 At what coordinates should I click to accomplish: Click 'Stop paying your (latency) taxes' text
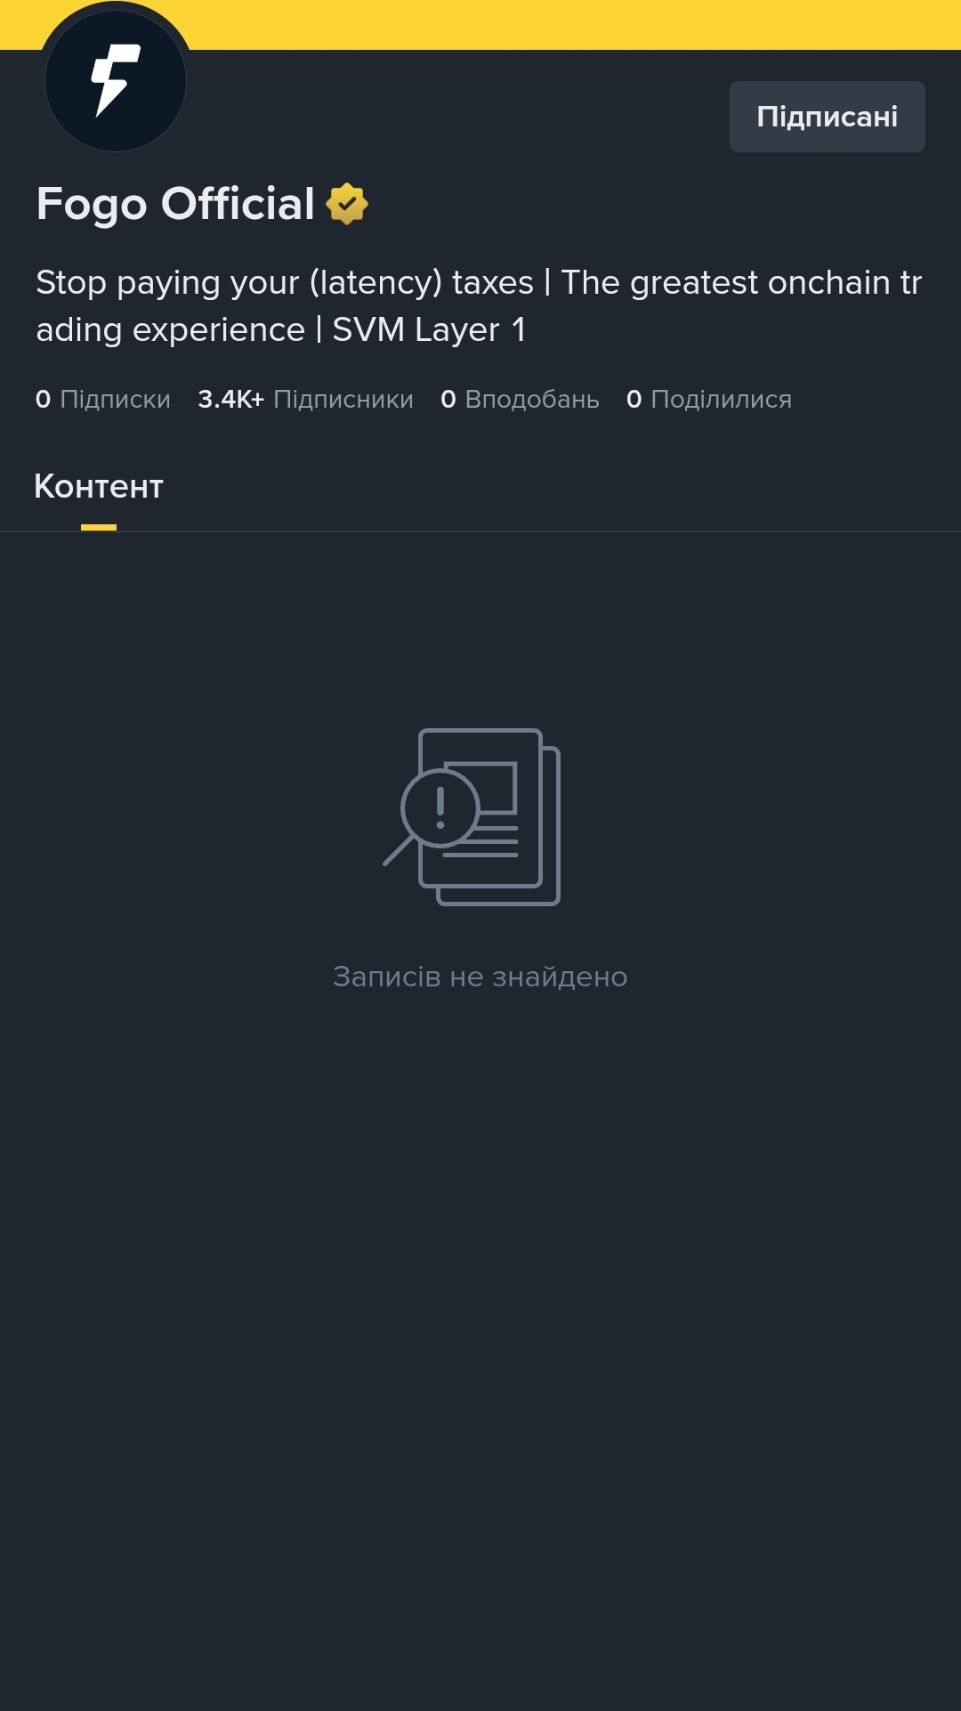point(285,282)
